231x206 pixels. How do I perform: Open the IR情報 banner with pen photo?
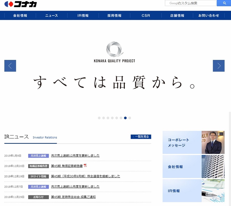[x=194, y=191]
